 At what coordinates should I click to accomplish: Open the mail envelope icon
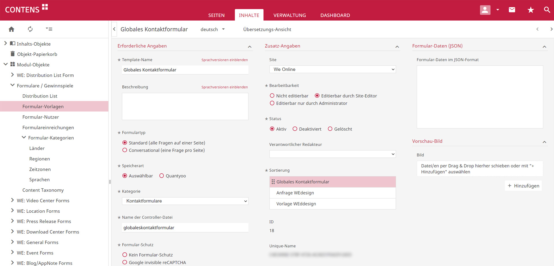tap(512, 10)
